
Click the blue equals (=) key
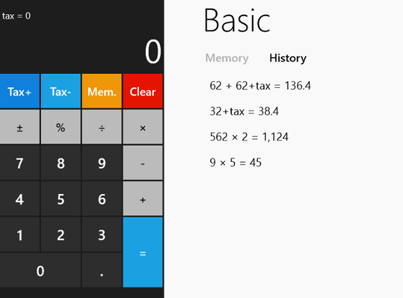tap(142, 252)
